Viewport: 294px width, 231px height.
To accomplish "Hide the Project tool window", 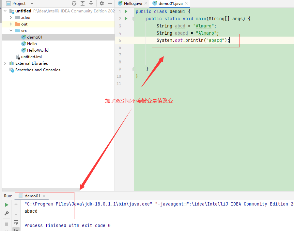I will (x=110, y=3).
